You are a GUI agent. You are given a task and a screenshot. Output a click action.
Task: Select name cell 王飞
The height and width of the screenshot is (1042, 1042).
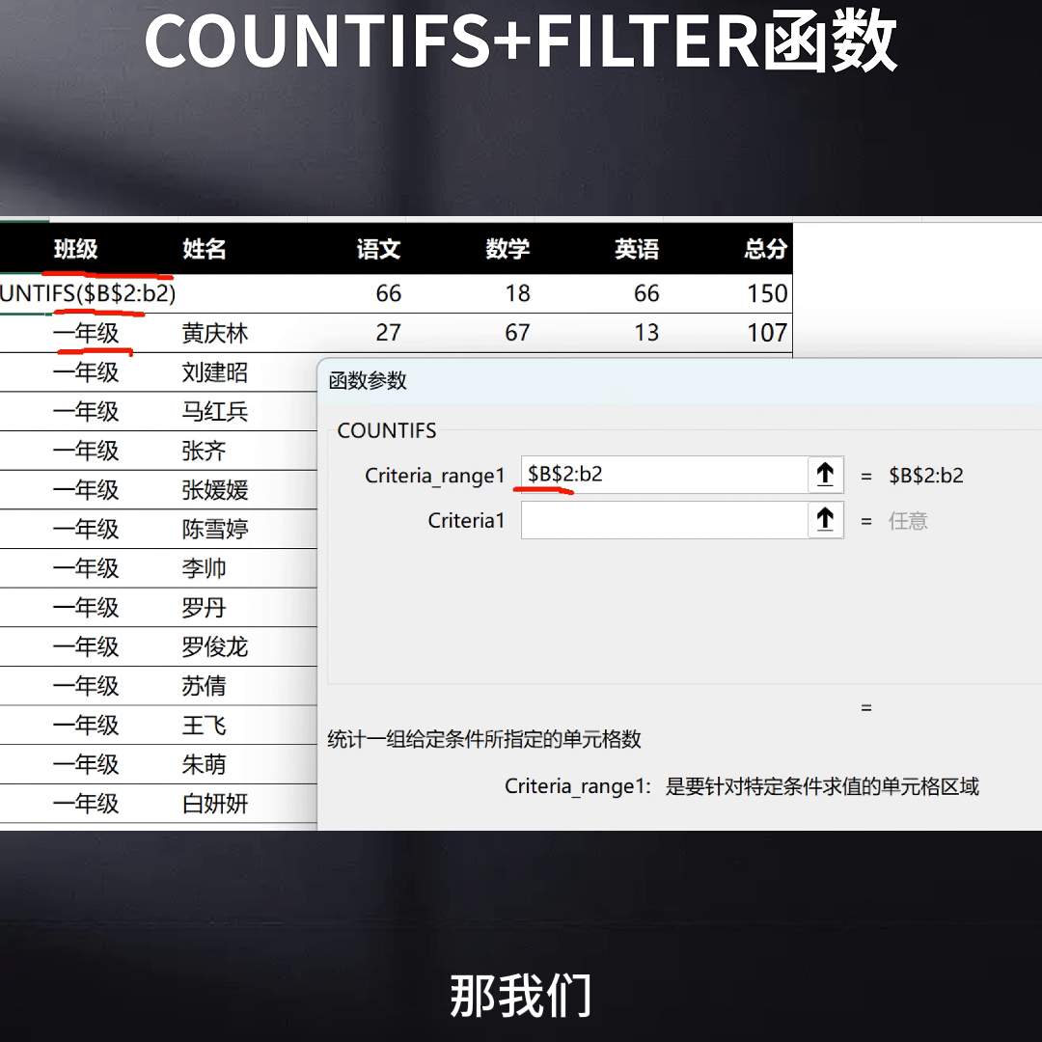(204, 725)
